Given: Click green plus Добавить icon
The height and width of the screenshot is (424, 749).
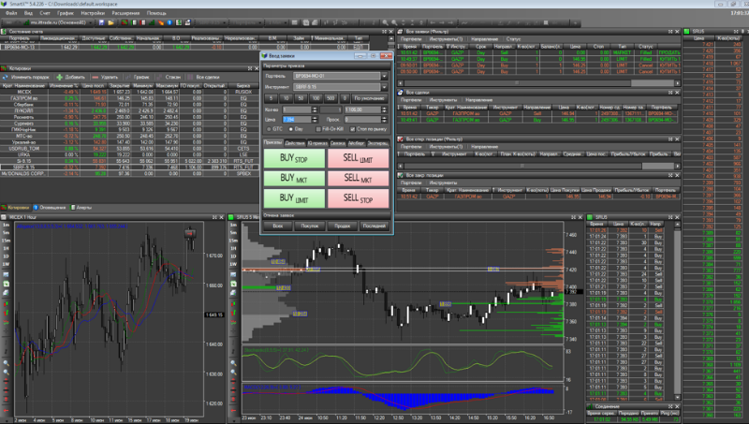Looking at the screenshot, I should point(59,77).
